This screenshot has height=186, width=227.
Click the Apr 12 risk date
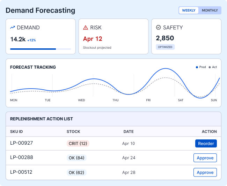[x=93, y=39]
